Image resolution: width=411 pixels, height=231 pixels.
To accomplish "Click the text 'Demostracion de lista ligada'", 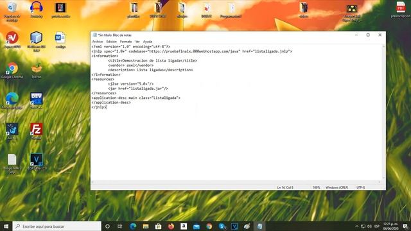I will point(152,60).
